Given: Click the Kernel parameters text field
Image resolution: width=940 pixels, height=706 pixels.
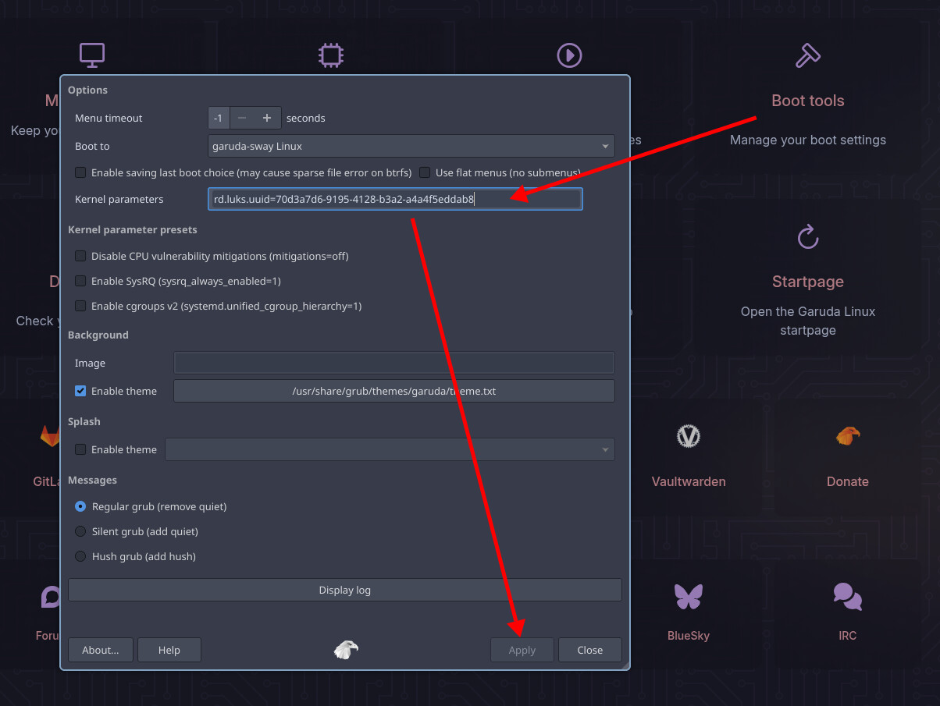Looking at the screenshot, I should (395, 199).
